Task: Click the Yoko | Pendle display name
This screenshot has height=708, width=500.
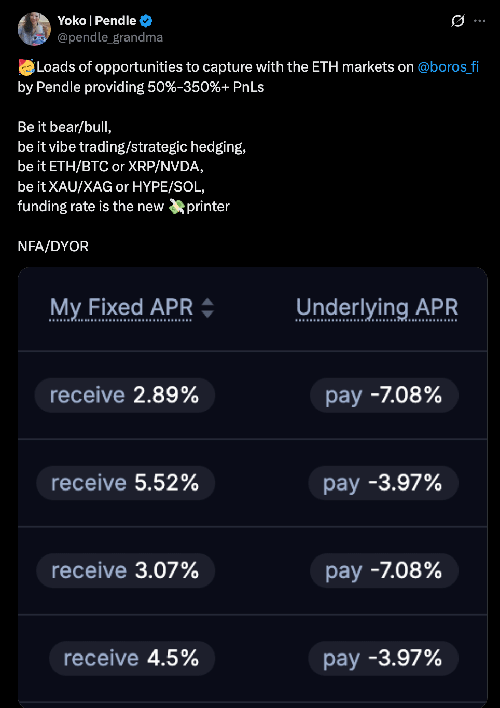Action: tap(96, 21)
